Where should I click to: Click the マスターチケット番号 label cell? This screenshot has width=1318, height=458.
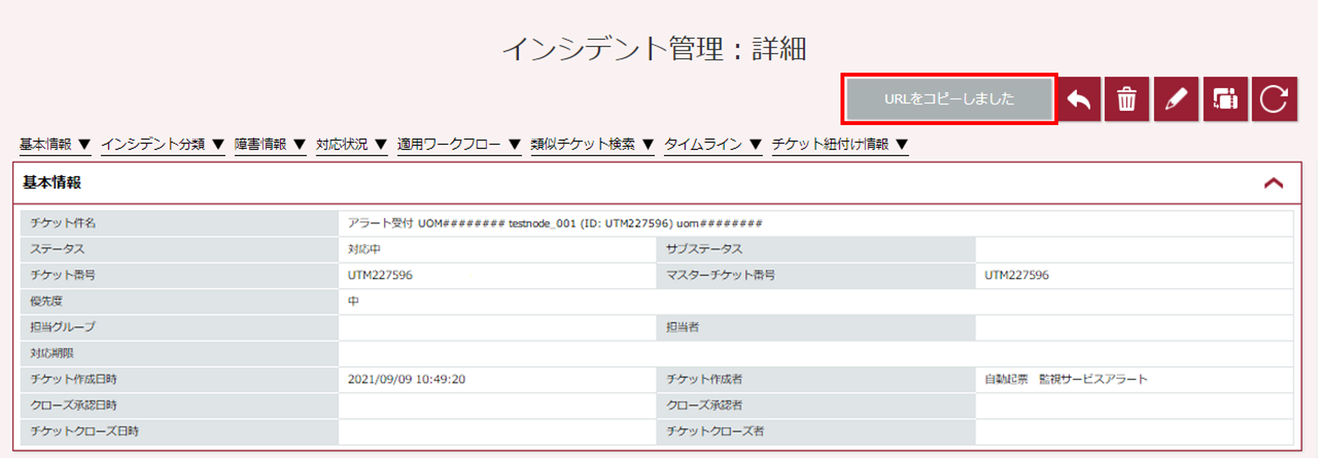pos(816,276)
